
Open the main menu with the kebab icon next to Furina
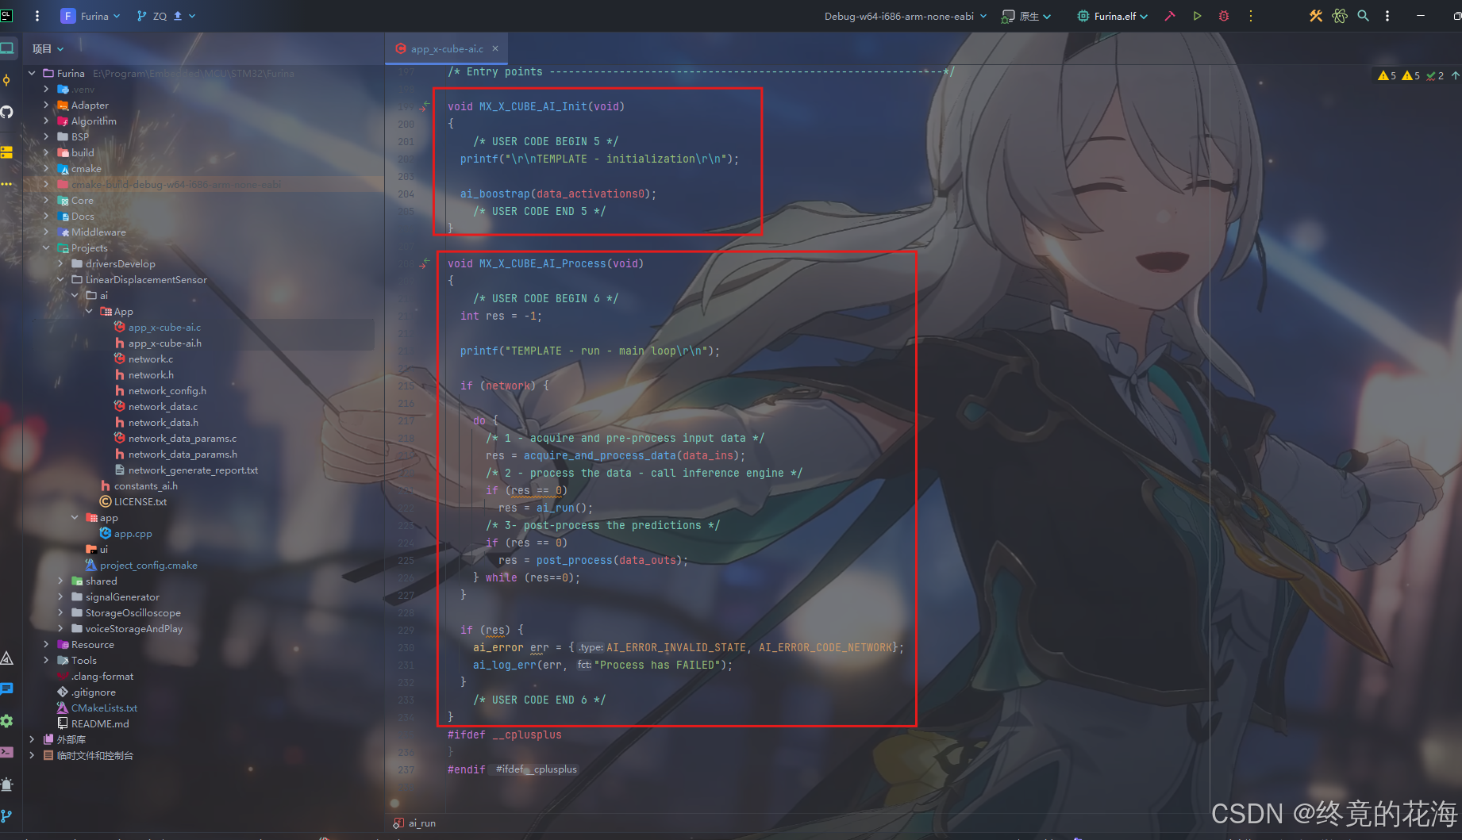click(37, 16)
